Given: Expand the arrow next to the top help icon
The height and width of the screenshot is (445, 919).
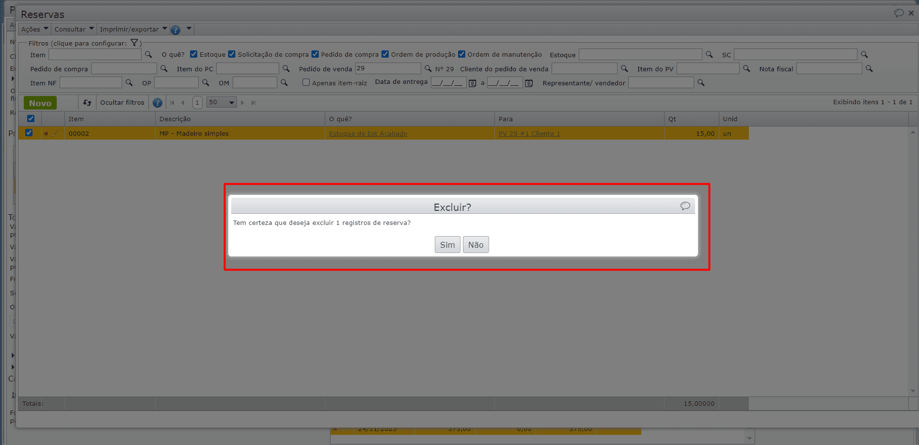Looking at the screenshot, I should [189, 29].
